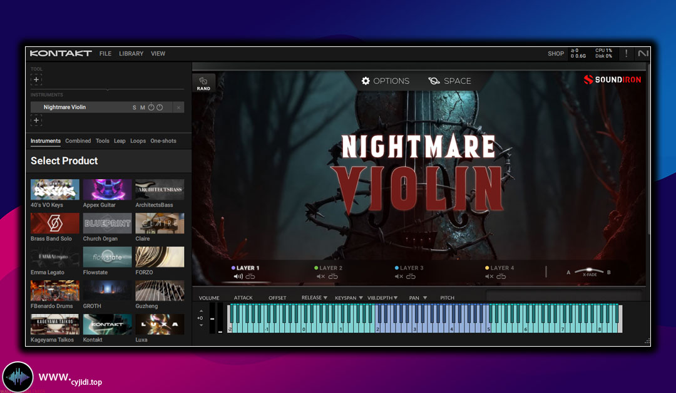Switch to the One-shots tab
Viewport: 676px width, 393px height.
tap(163, 141)
